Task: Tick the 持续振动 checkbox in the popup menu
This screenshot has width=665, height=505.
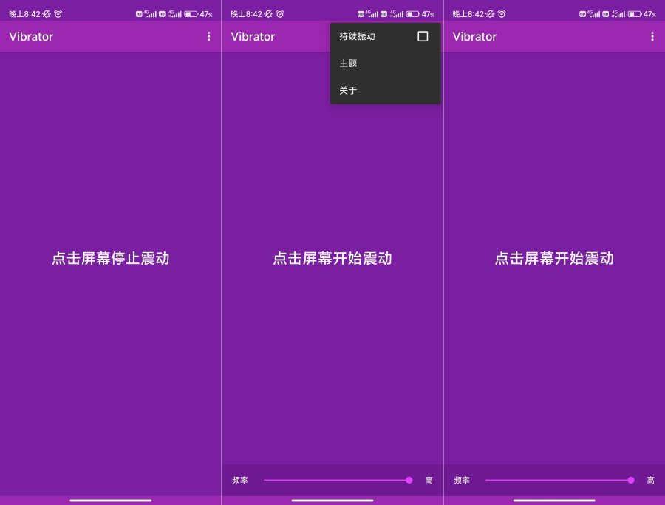Action: (x=423, y=36)
